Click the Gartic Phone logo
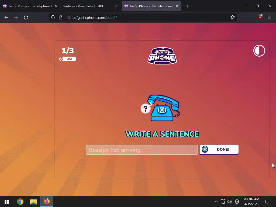276x207 pixels. pos(162,56)
